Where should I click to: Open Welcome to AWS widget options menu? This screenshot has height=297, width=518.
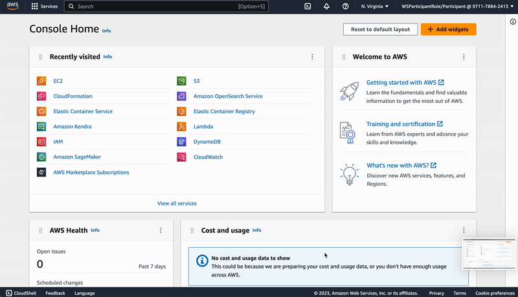[464, 57]
